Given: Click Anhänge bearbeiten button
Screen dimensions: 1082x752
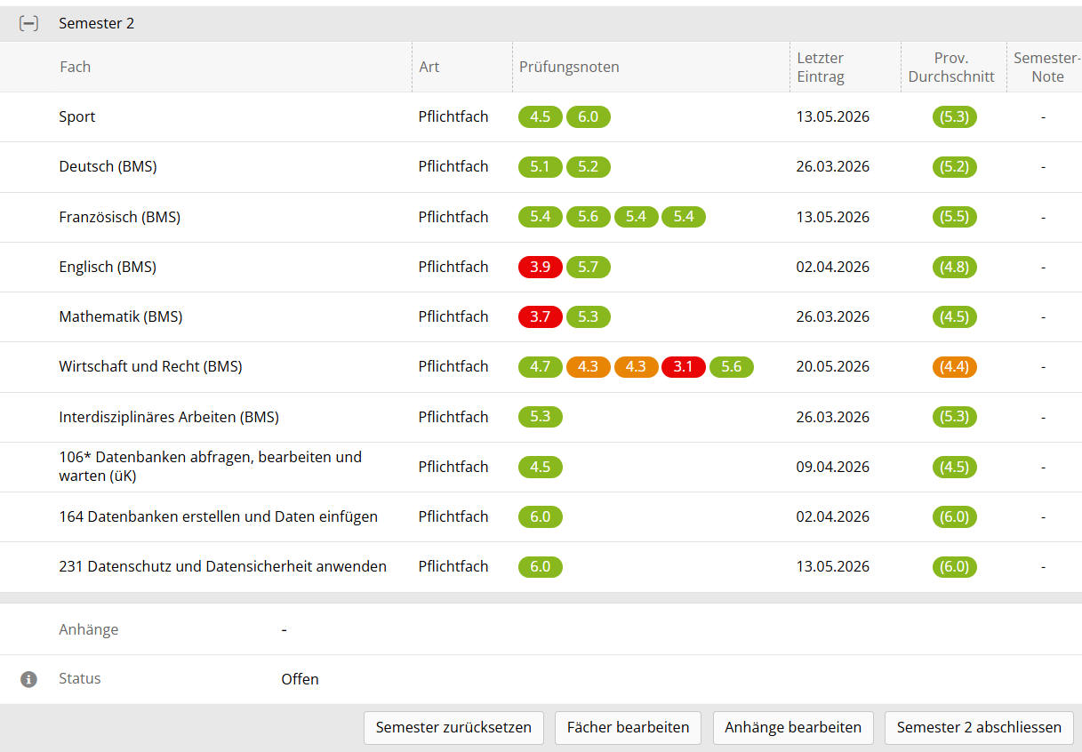Looking at the screenshot, I should (793, 727).
